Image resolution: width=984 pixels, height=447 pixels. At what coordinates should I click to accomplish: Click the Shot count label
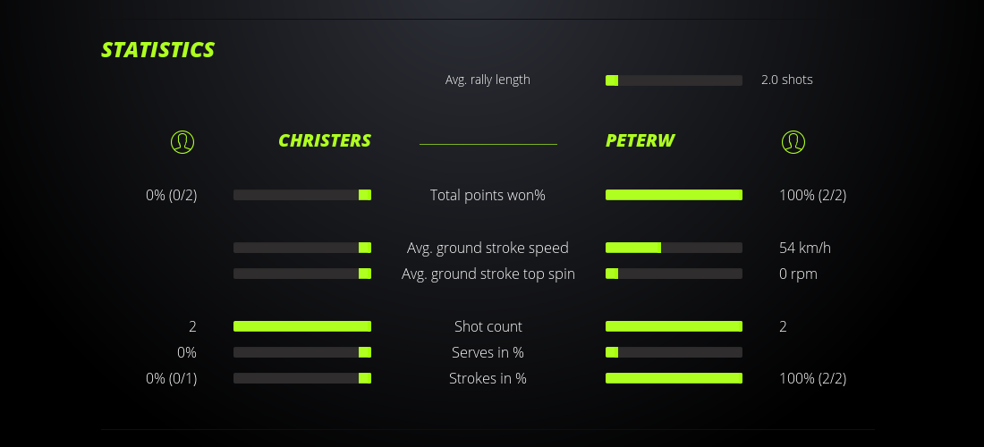click(488, 326)
